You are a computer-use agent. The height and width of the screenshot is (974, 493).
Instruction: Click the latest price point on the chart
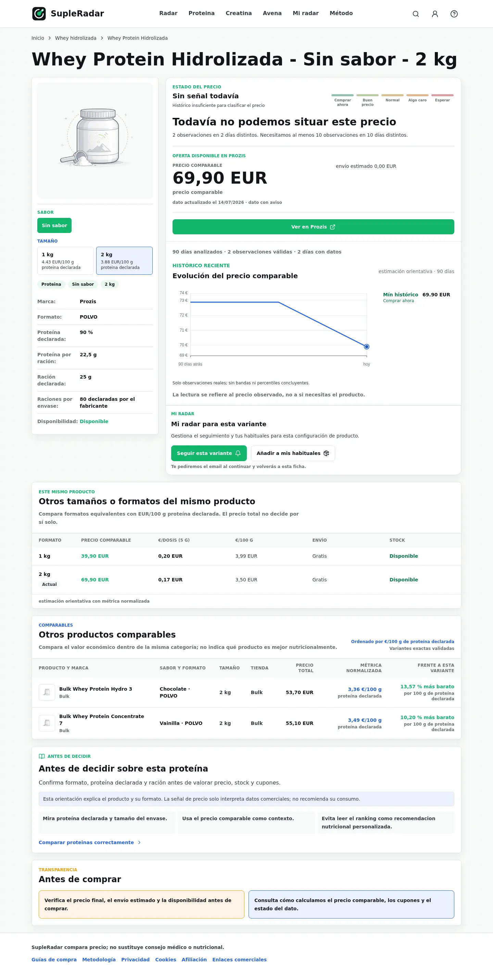[366, 347]
